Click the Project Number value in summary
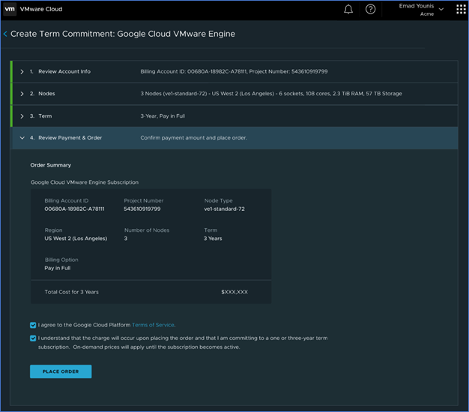 142,209
